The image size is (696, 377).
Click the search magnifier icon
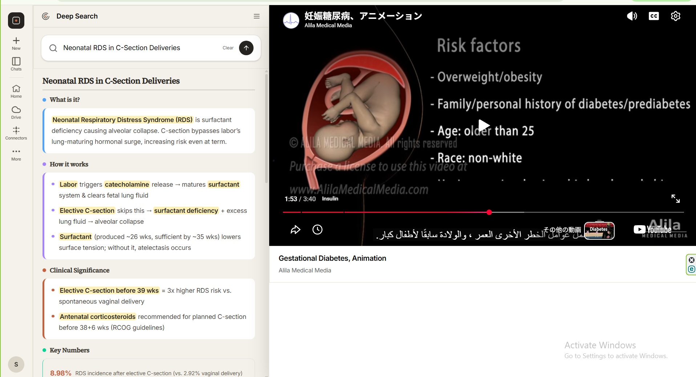53,48
